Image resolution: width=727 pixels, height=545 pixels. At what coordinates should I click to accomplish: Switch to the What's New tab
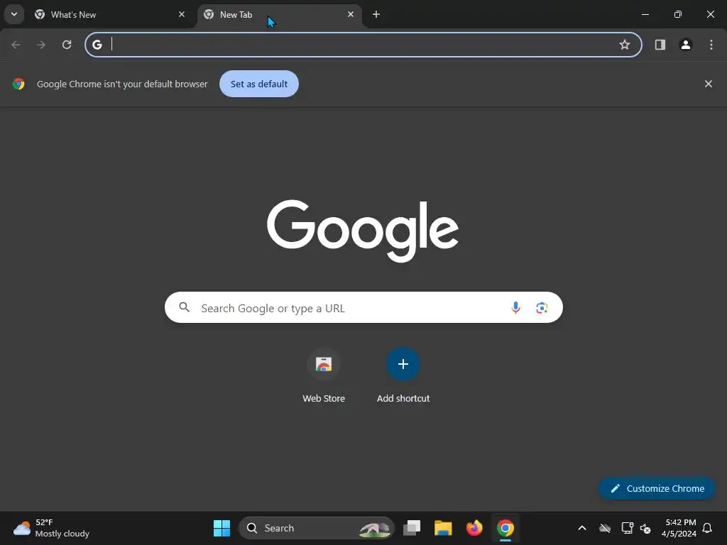click(x=110, y=15)
